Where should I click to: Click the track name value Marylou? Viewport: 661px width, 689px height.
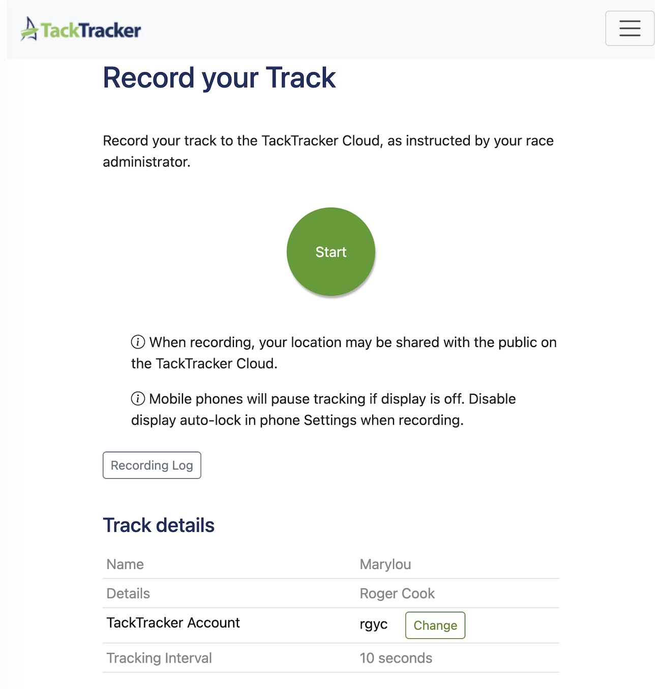(x=385, y=565)
